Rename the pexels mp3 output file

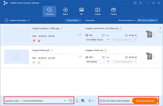(x=121, y=28)
